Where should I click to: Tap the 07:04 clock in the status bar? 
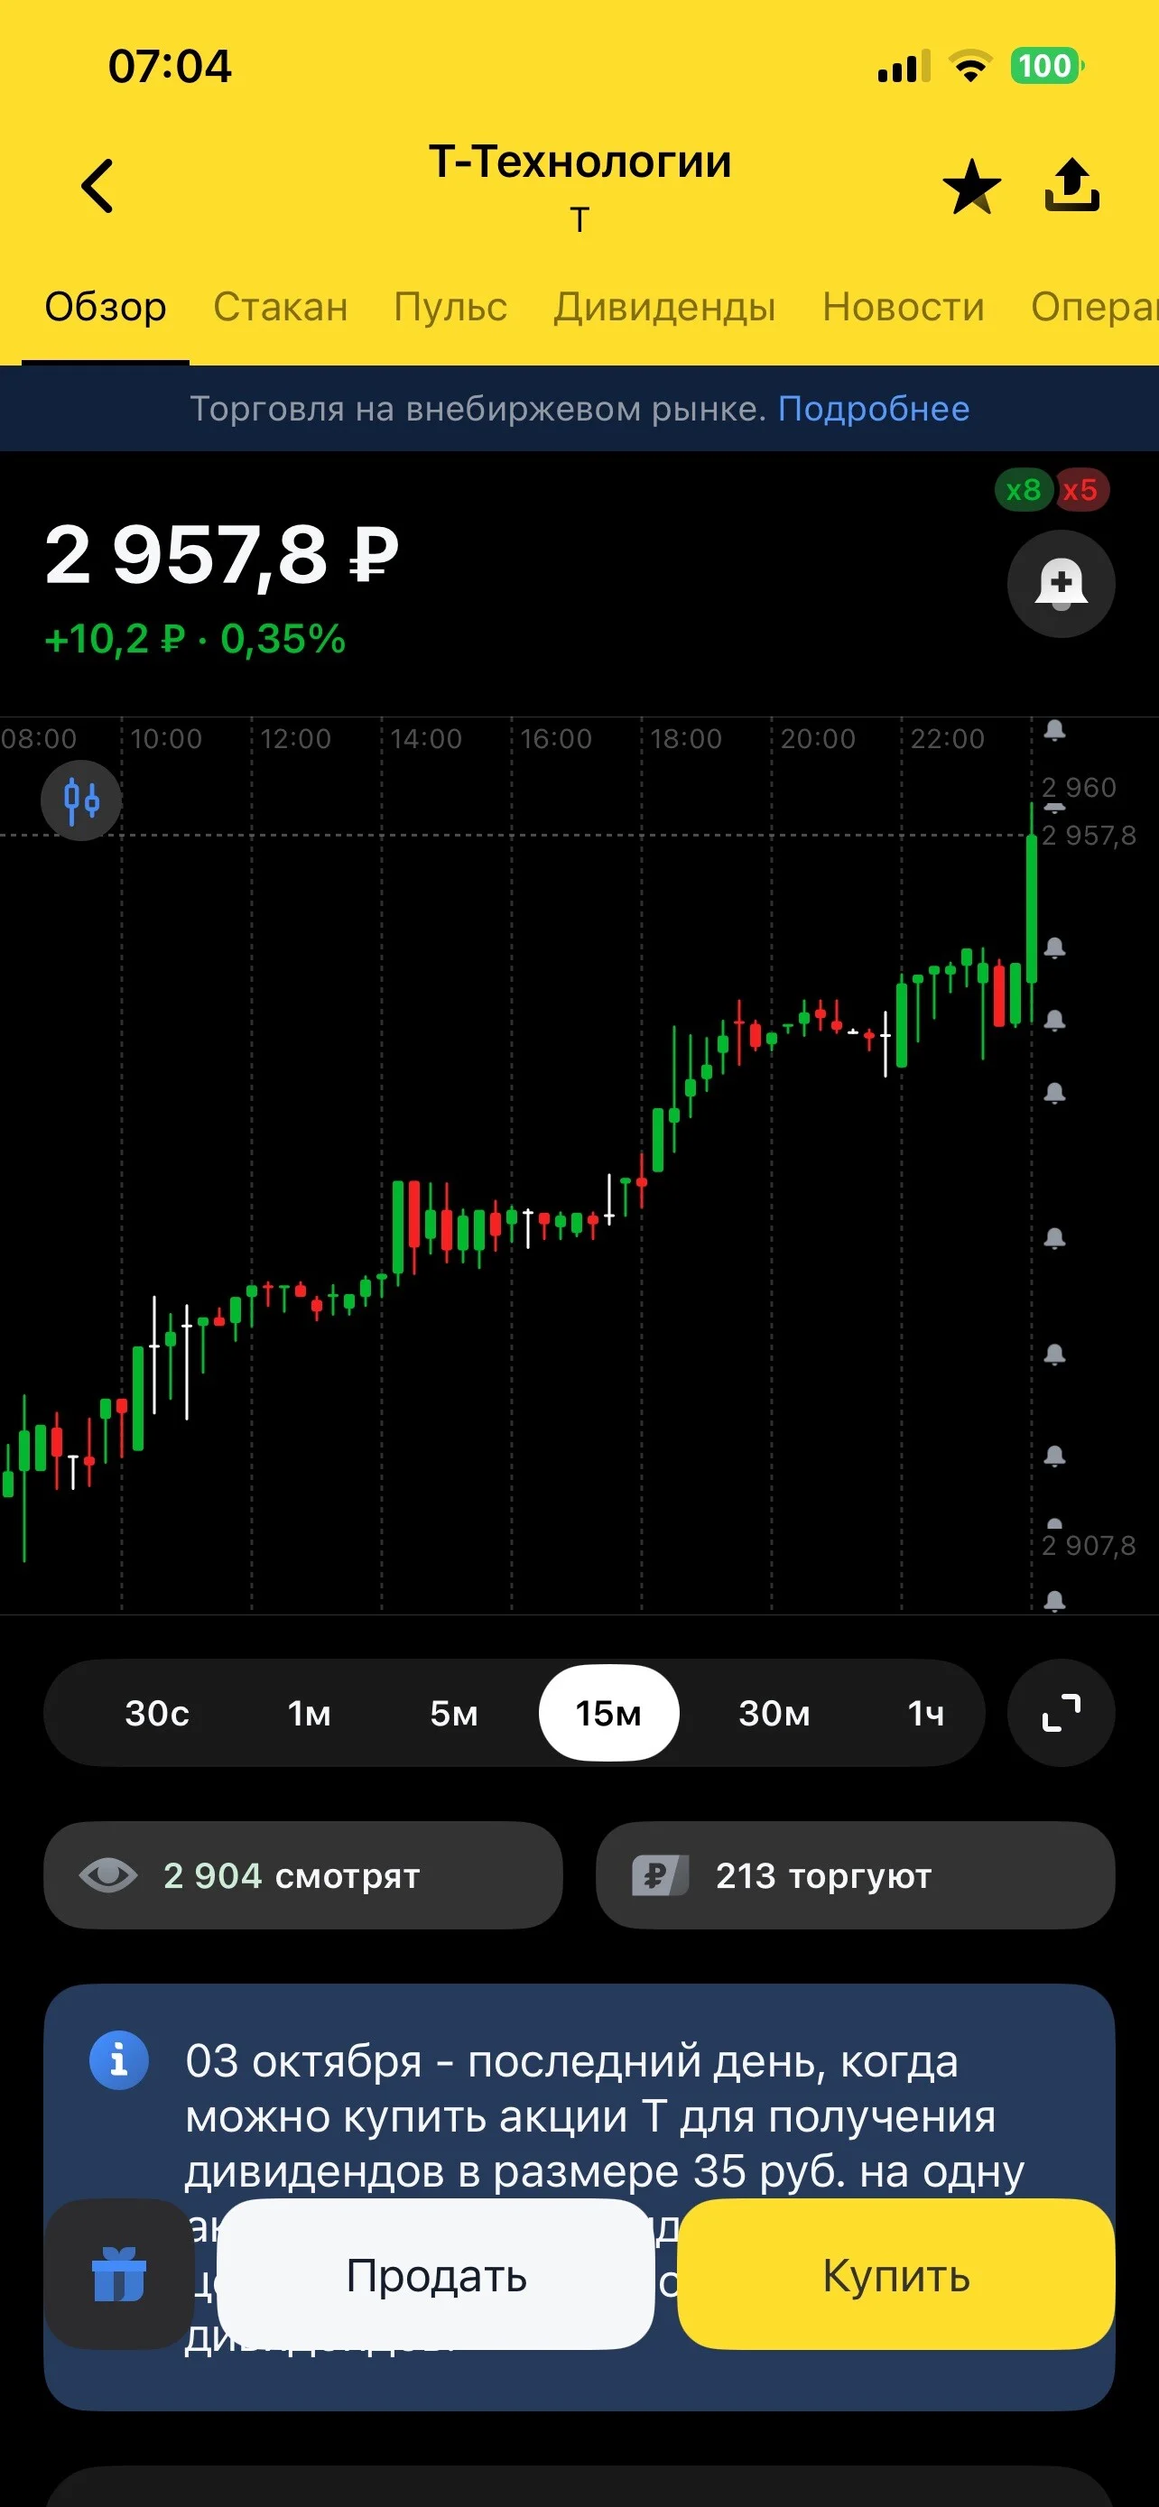click(171, 67)
